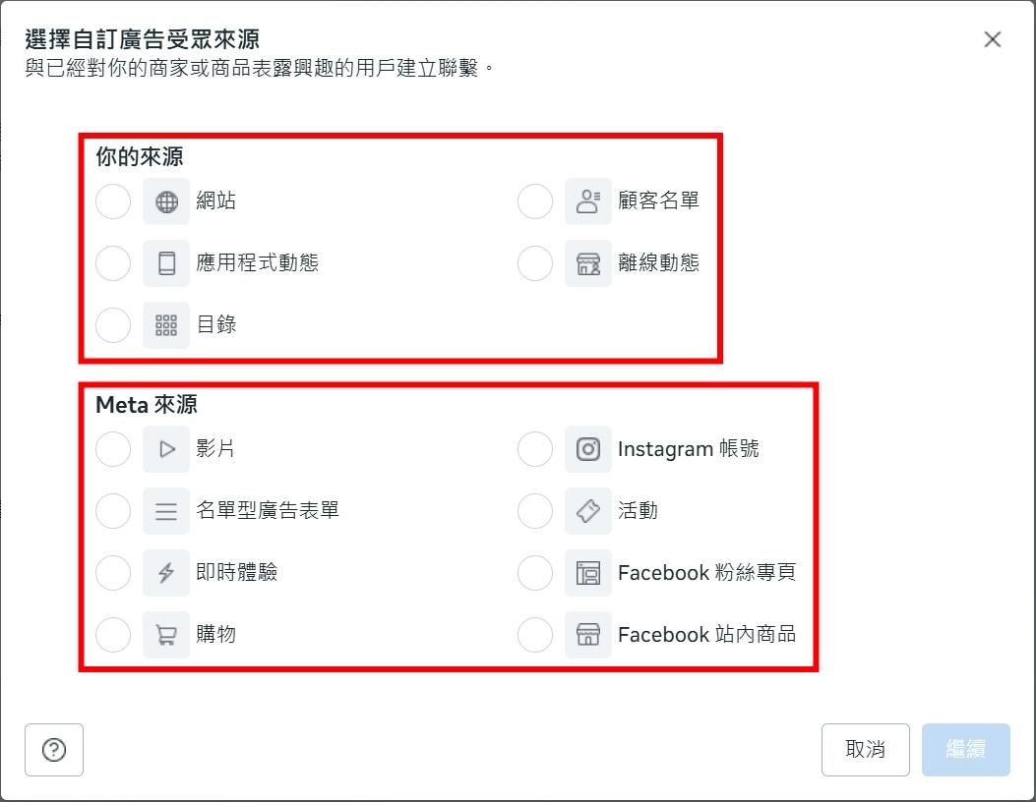This screenshot has width=1036, height=802.
Task: Click the 影片 play icon
Action: coord(166,449)
